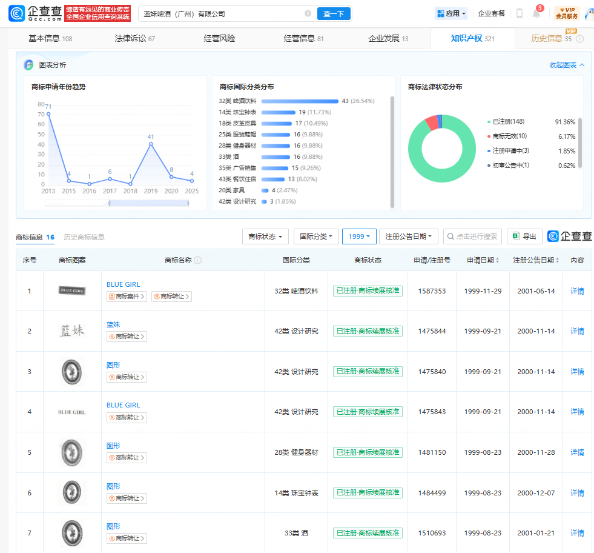
Task: Click status tag in row 5 (28类)
Action: 368,452
